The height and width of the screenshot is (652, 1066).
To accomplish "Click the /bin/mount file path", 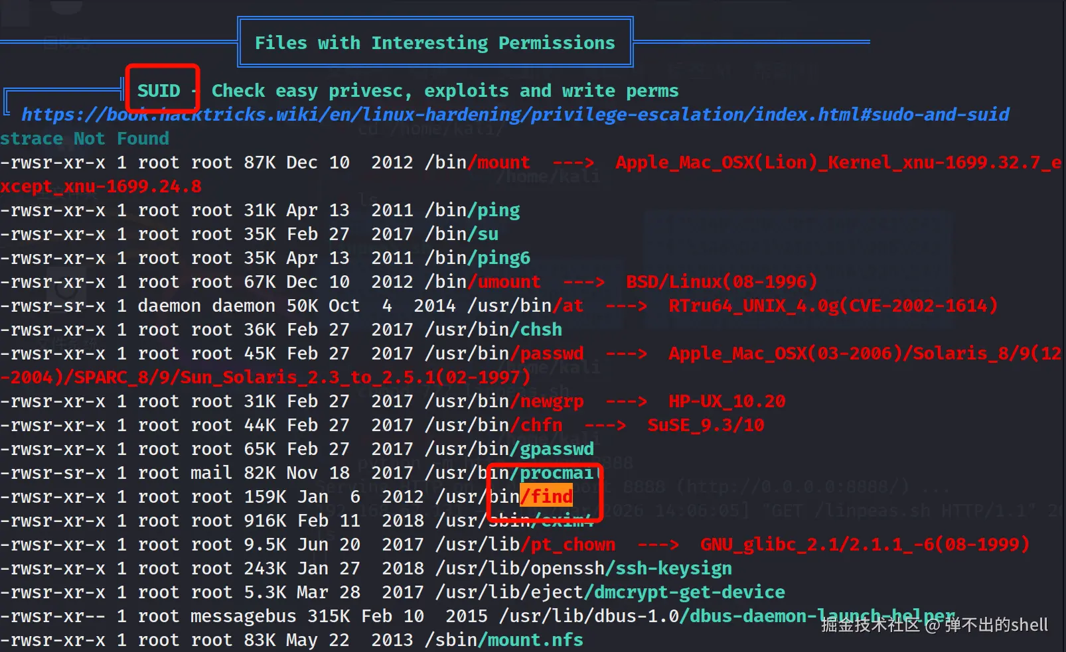I will [477, 163].
